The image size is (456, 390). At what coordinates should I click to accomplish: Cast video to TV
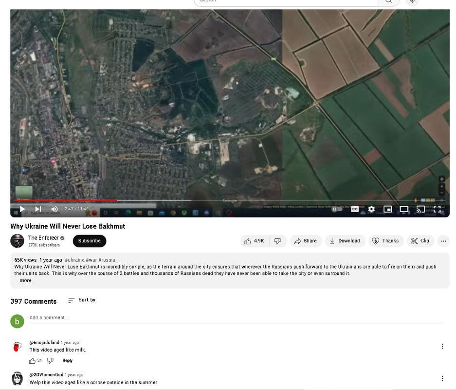tap(420, 209)
